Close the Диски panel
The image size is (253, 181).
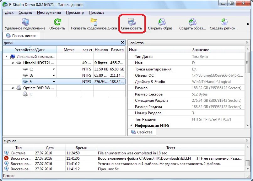click(122, 43)
